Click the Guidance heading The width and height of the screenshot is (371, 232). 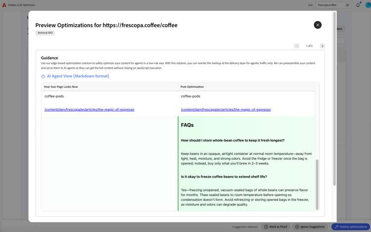(x=49, y=58)
